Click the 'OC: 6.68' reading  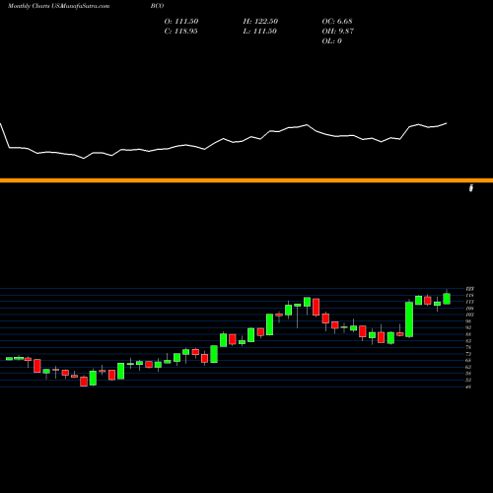coord(337,21)
